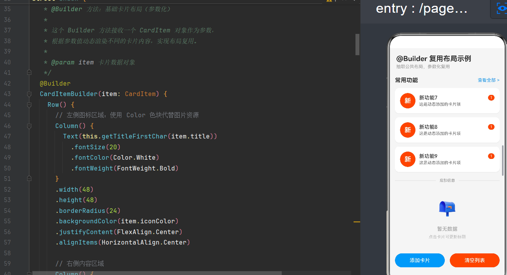The height and width of the screenshot is (275, 507).
Task: Click HorizontalAlign.Center in line 57
Action: (144, 242)
